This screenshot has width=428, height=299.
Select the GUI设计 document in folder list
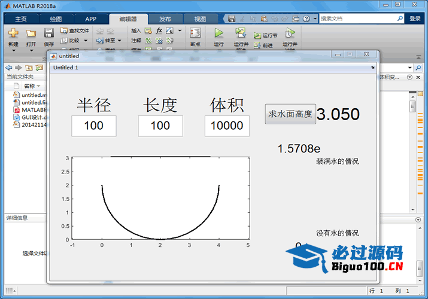pos(29,117)
